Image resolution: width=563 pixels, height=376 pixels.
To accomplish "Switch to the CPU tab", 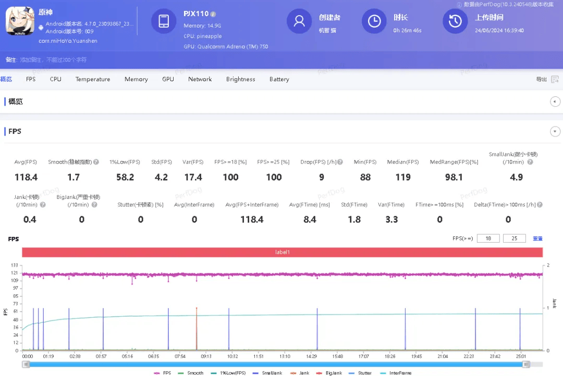I will (x=56, y=79).
